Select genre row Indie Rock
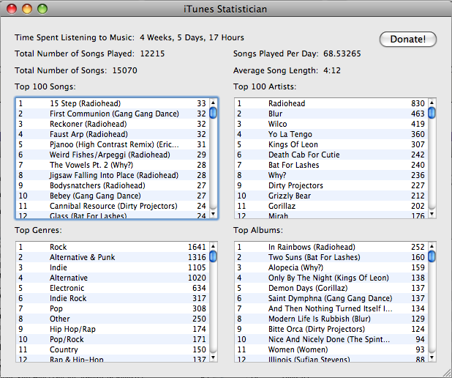 (113, 298)
